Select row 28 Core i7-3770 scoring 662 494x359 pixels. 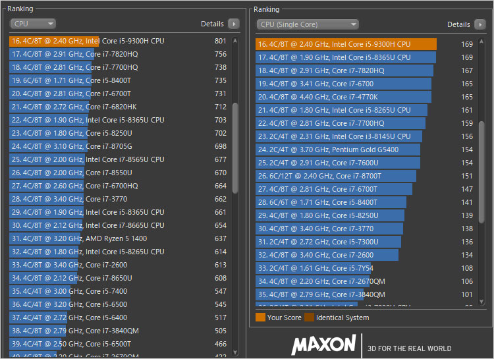119,199
